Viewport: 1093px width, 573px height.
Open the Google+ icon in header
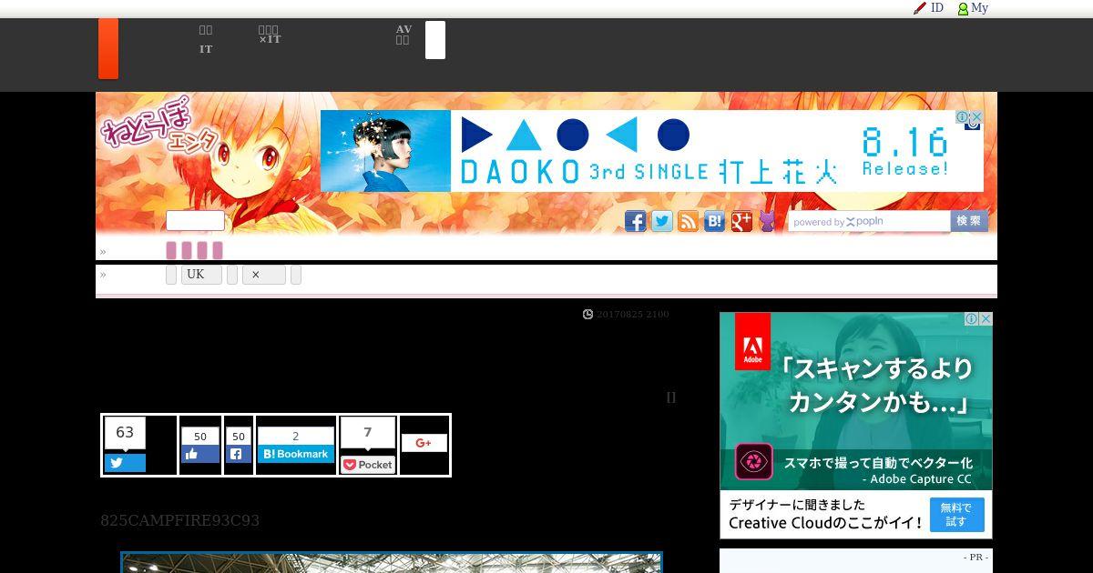(x=741, y=221)
